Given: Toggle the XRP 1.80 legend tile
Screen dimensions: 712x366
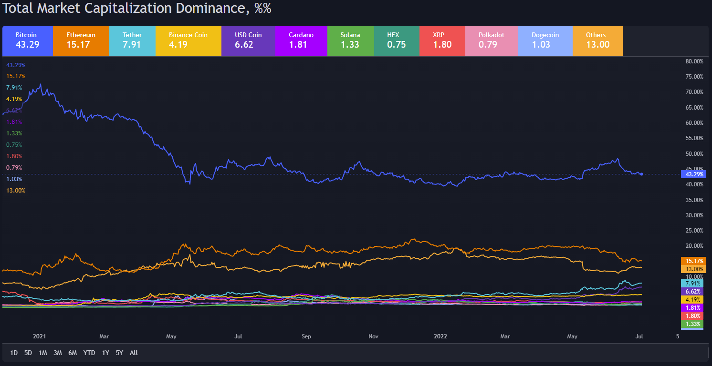Looking at the screenshot, I should tap(442, 41).
